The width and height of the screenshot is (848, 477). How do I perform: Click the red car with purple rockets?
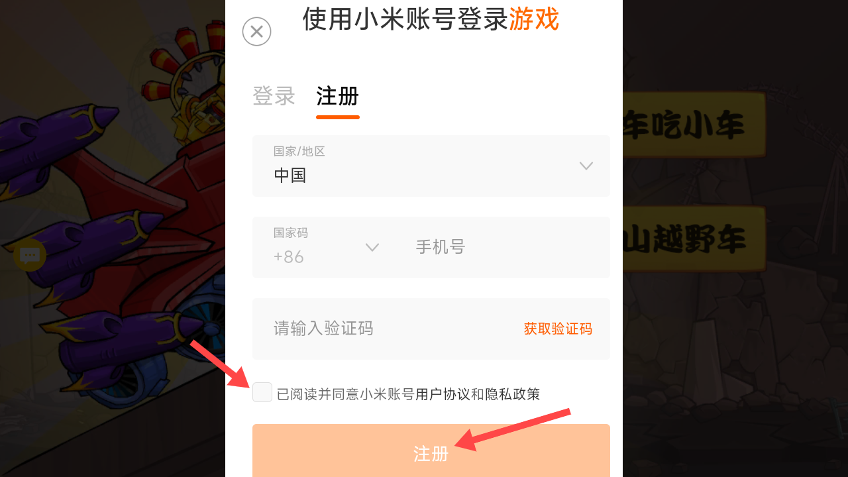pyautogui.click(x=126, y=252)
